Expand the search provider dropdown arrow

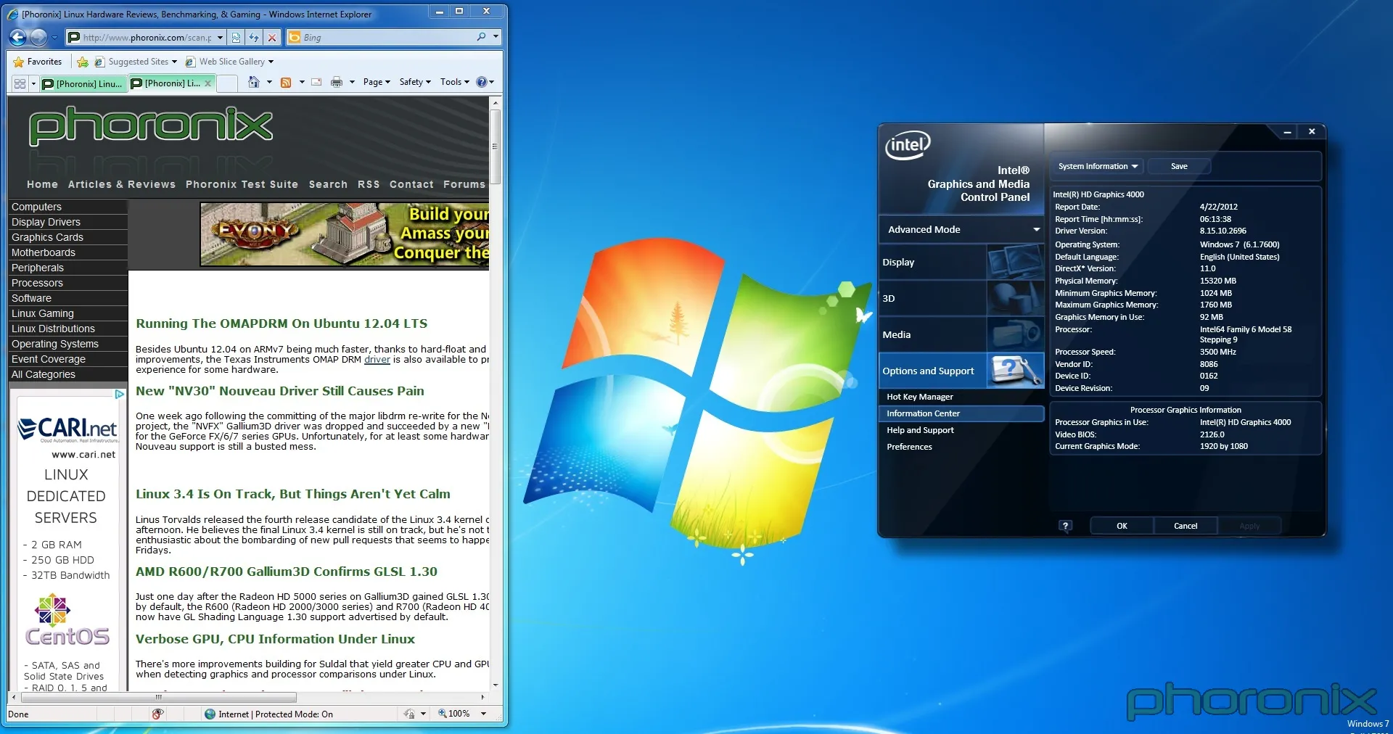[496, 36]
